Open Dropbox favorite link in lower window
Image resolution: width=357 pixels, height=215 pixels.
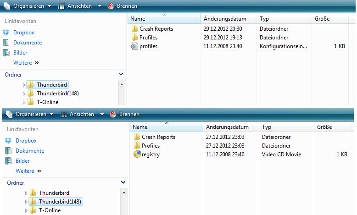(x=26, y=141)
